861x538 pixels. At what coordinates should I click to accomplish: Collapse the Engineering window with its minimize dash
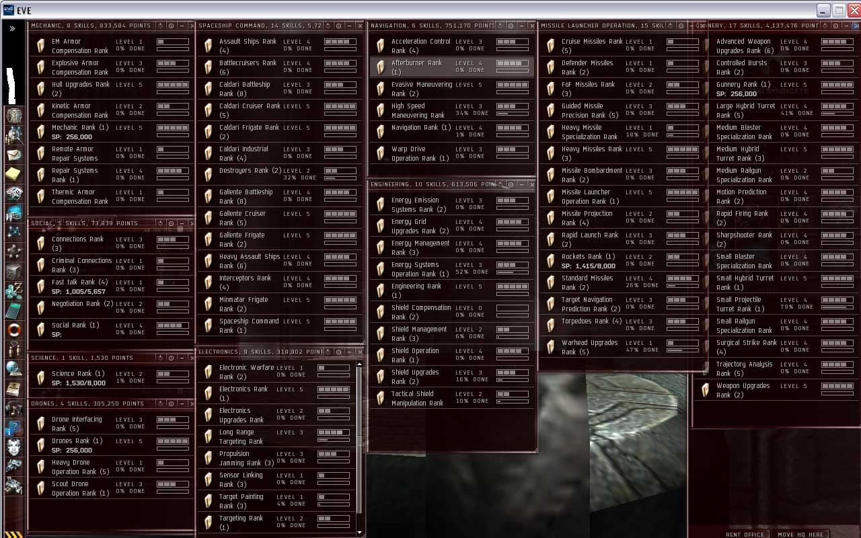click(521, 184)
